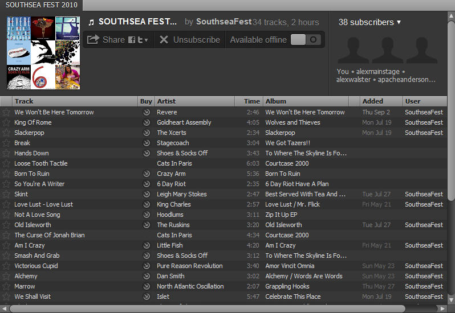Click the scroll right arrow
Screen dimensions: 455x313
point(442,308)
